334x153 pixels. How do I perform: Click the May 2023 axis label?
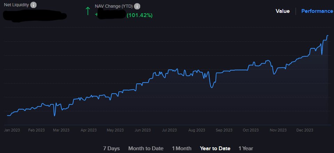click(x=115, y=130)
